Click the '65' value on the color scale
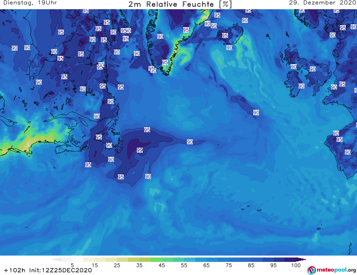 [207, 265]
